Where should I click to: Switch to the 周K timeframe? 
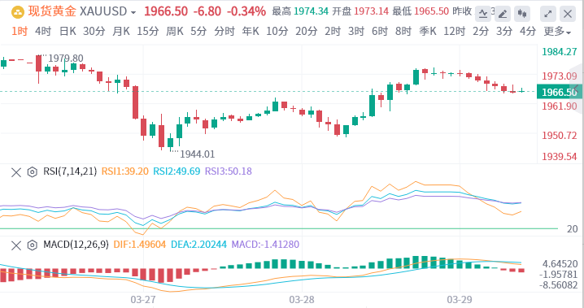(x=175, y=32)
